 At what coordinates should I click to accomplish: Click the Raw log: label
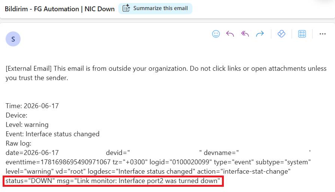click(x=18, y=143)
